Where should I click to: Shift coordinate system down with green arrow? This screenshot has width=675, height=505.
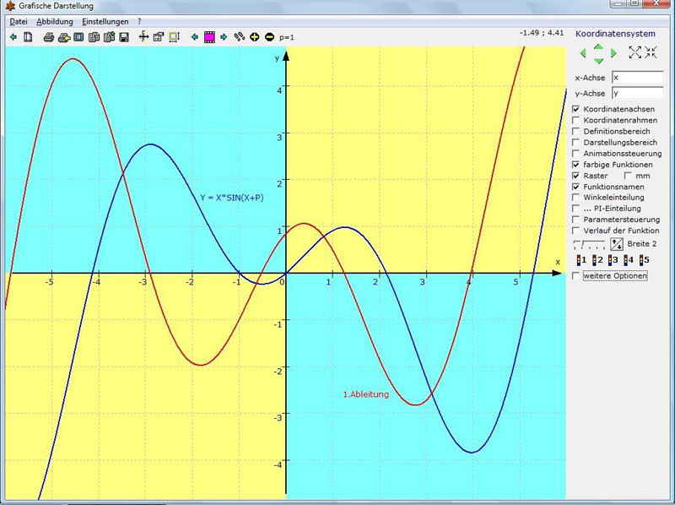pos(598,60)
